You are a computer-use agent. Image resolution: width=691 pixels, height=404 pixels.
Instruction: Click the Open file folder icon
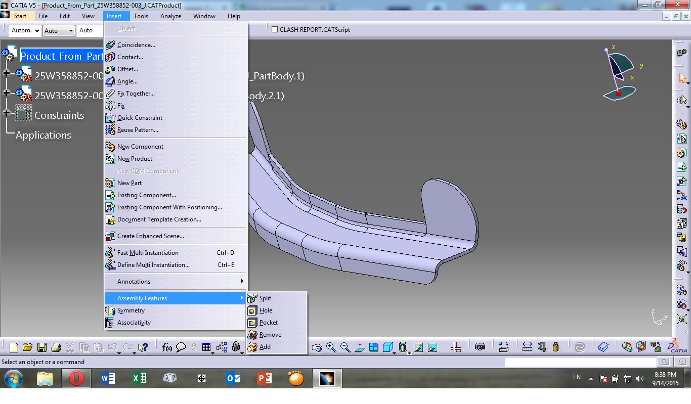[27, 347]
